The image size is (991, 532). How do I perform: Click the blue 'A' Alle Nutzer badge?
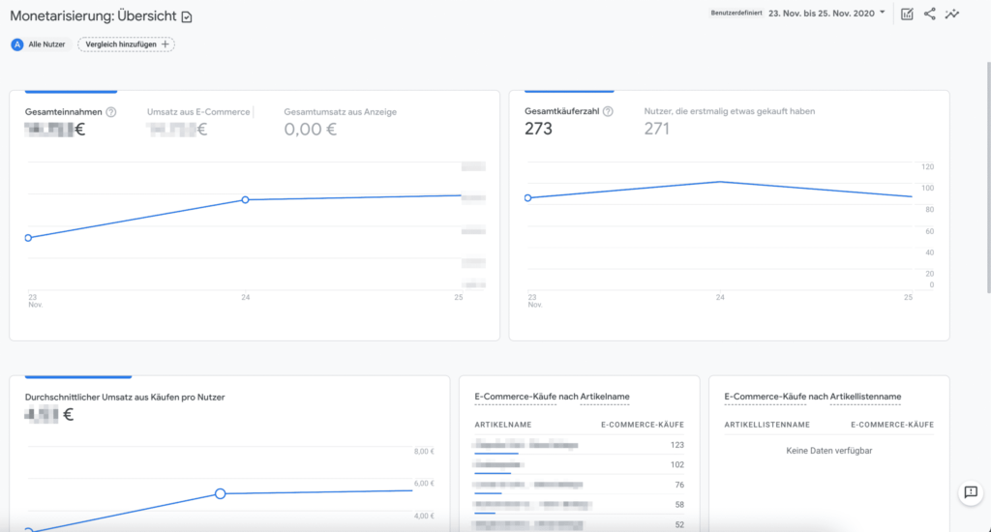tap(17, 44)
